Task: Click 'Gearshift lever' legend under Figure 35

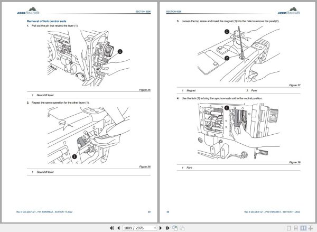Action: [45, 95]
